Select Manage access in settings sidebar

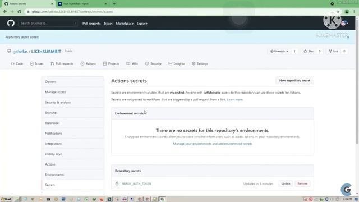coord(73,92)
